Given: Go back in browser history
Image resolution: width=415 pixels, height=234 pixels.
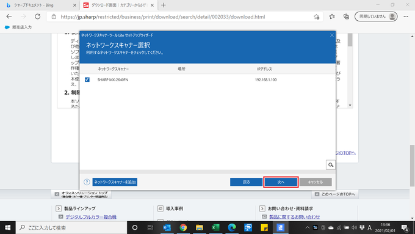Looking at the screenshot, I should (9, 16).
